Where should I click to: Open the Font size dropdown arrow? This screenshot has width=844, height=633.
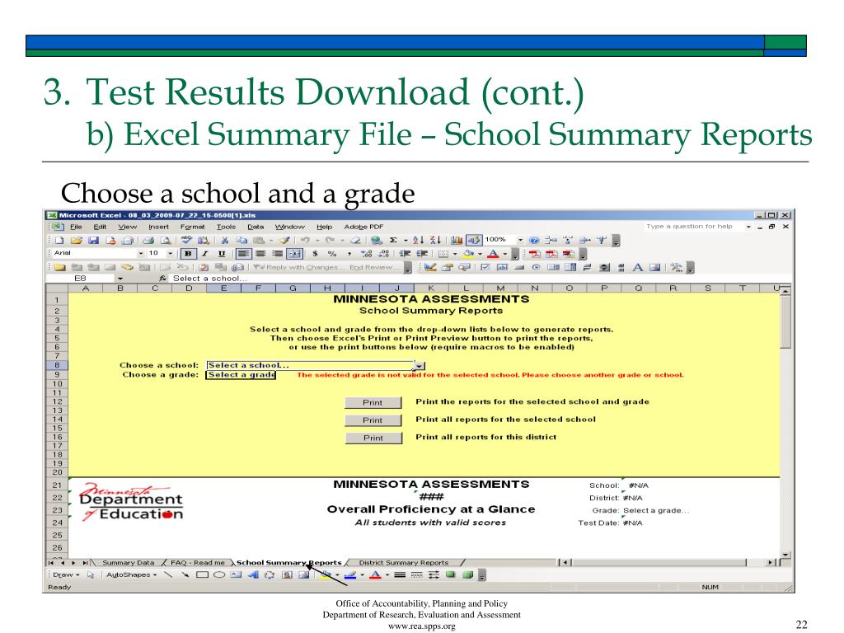171,254
